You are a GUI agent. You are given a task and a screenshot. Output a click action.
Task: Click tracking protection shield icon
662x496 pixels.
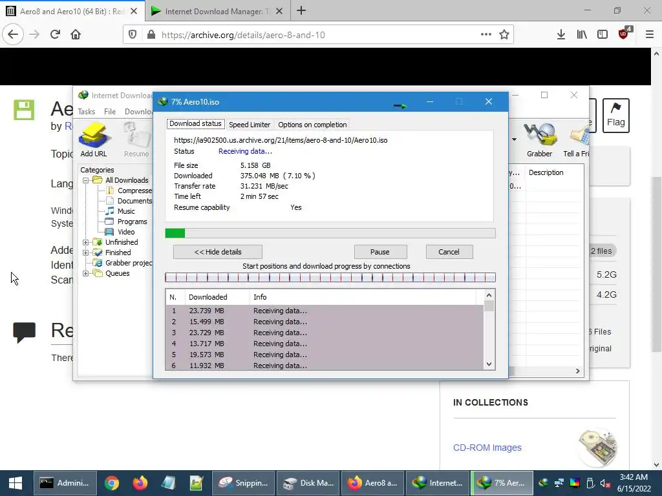click(133, 35)
